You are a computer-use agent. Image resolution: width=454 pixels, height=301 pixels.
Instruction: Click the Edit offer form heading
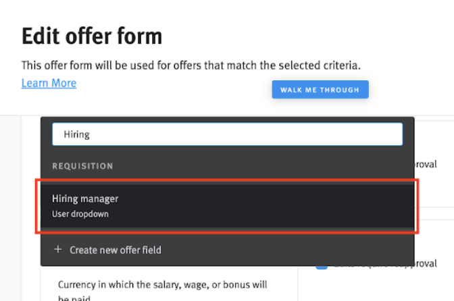pyautogui.click(x=92, y=36)
